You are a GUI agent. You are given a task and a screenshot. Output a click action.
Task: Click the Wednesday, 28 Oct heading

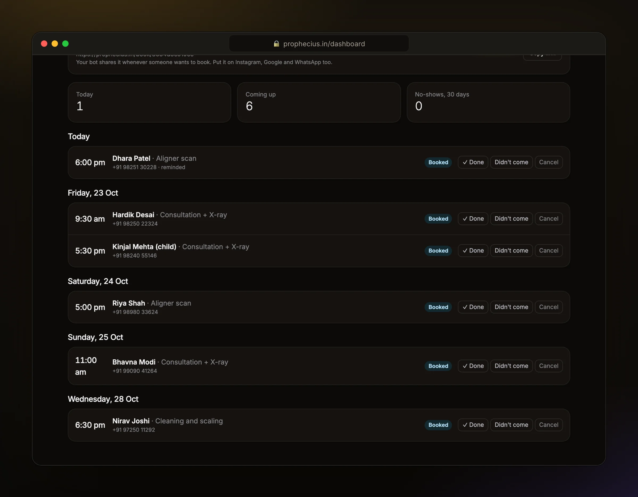tap(103, 399)
